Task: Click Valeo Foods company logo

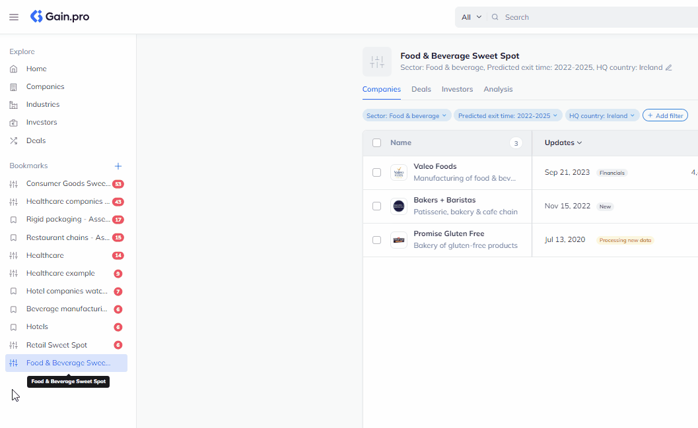Action: (399, 172)
